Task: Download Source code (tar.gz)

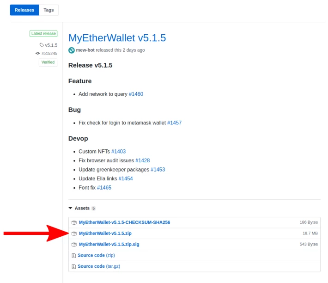Action: 99,266
